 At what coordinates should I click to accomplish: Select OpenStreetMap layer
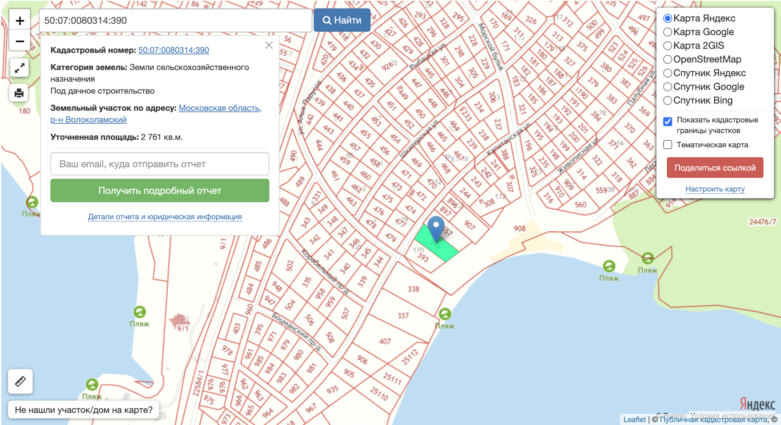click(x=668, y=59)
